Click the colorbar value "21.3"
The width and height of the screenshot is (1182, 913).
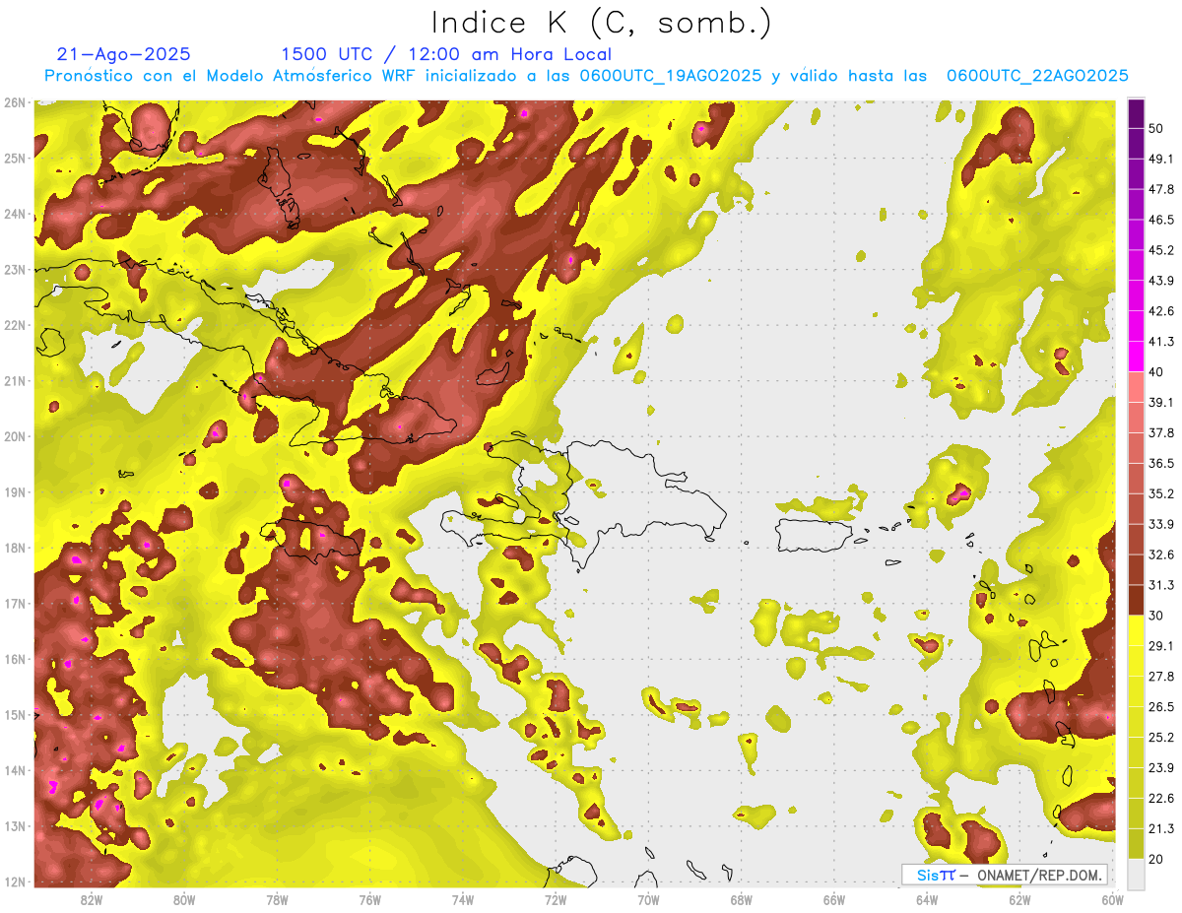pos(1160,829)
